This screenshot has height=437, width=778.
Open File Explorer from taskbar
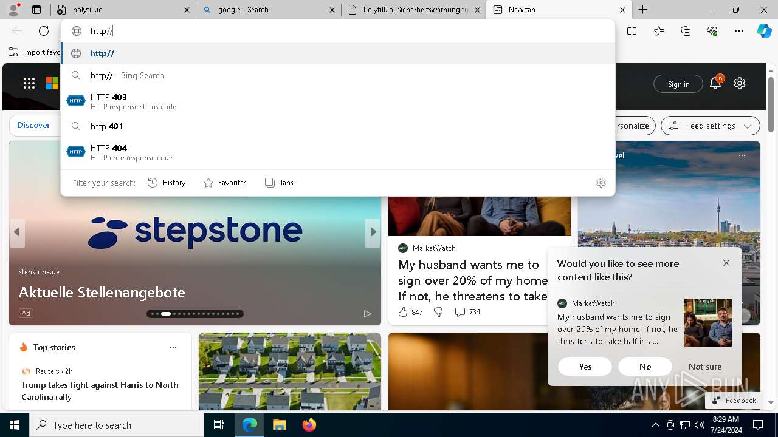[279, 425]
